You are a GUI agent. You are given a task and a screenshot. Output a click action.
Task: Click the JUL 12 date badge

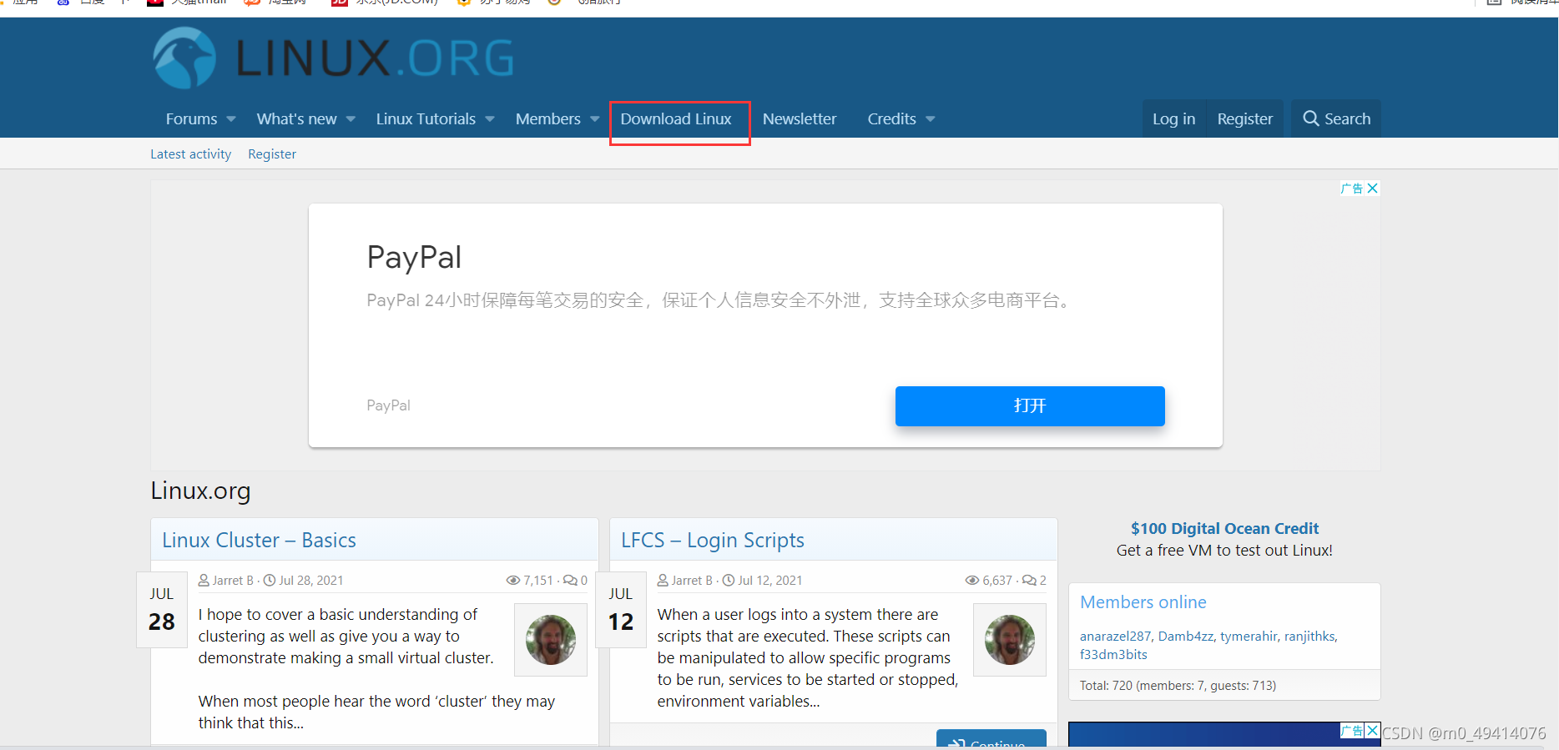coord(621,610)
